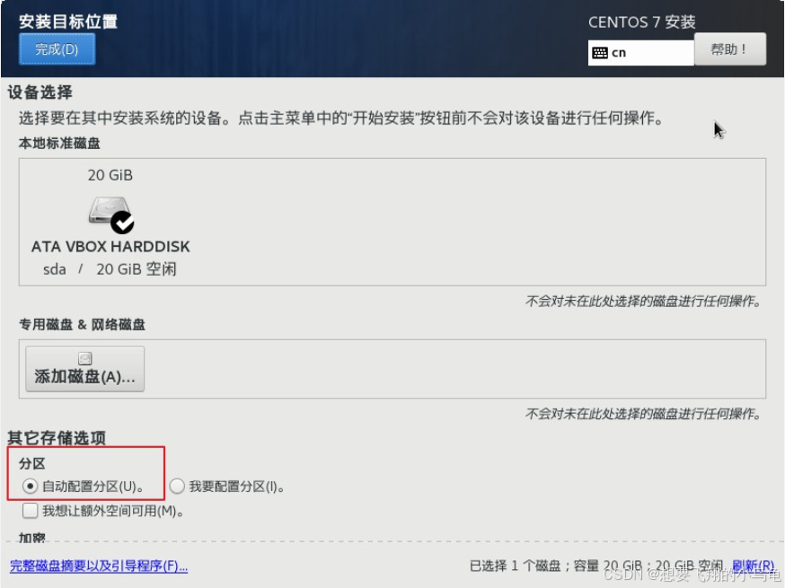
Task: Click the 其它存储选项 section heading
Action: tap(57, 438)
